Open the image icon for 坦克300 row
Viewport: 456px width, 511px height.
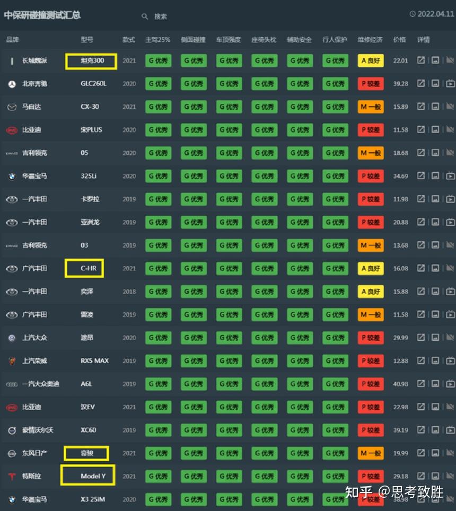click(x=435, y=60)
